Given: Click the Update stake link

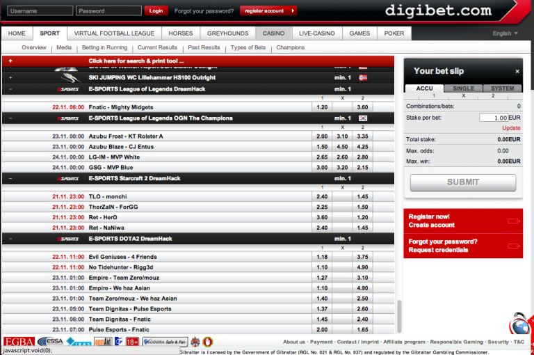Looking at the screenshot, I should pyautogui.click(x=511, y=128).
